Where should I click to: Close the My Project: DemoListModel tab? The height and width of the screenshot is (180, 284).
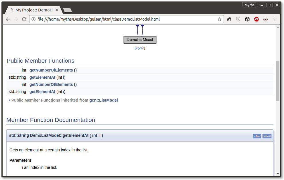point(57,10)
